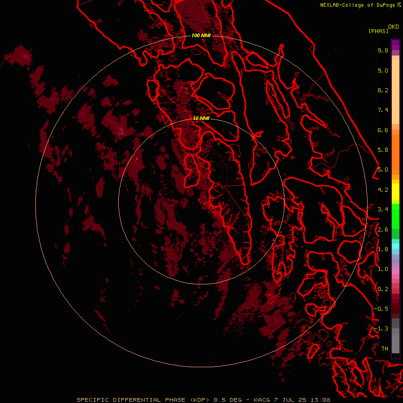Screen dimensions: 403x403
Task: Click the Specific Differential Phase KACG caption
Action: (x=203, y=400)
